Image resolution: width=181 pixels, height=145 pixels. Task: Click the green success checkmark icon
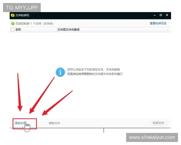click(x=13, y=24)
